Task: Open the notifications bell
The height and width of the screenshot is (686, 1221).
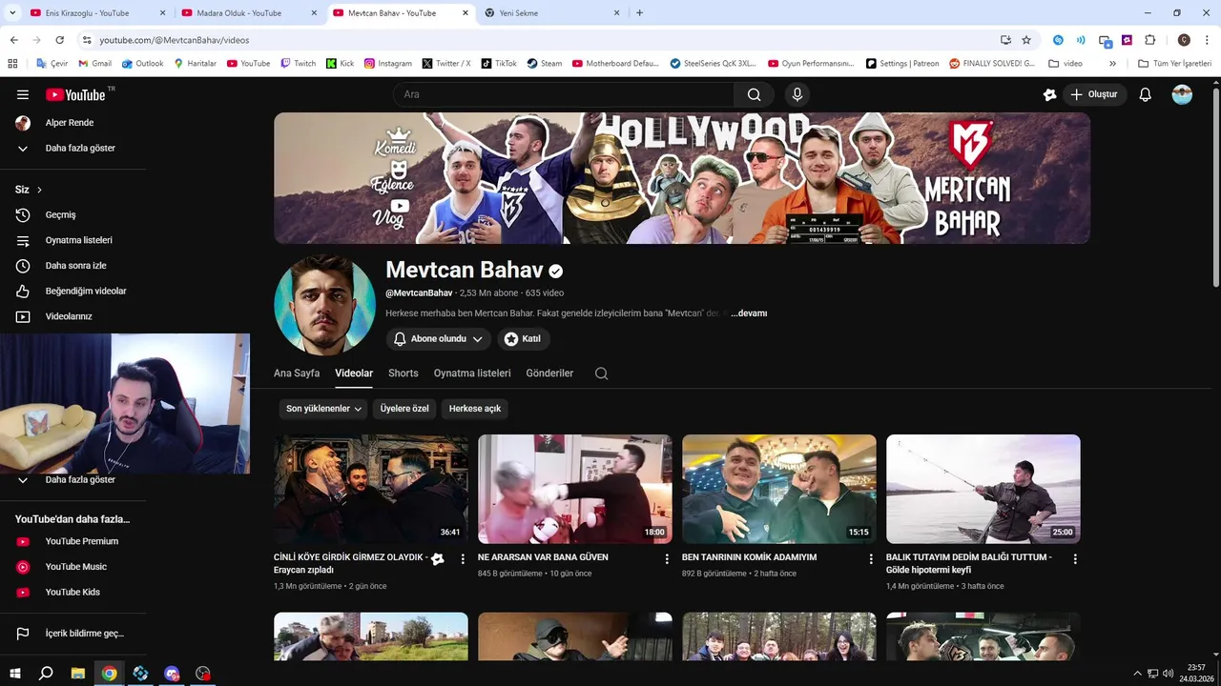Action: 1146,94
